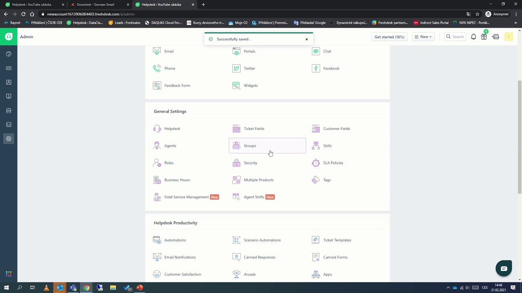Reload the page
Viewport: 522px width, 293px height.
point(23,14)
